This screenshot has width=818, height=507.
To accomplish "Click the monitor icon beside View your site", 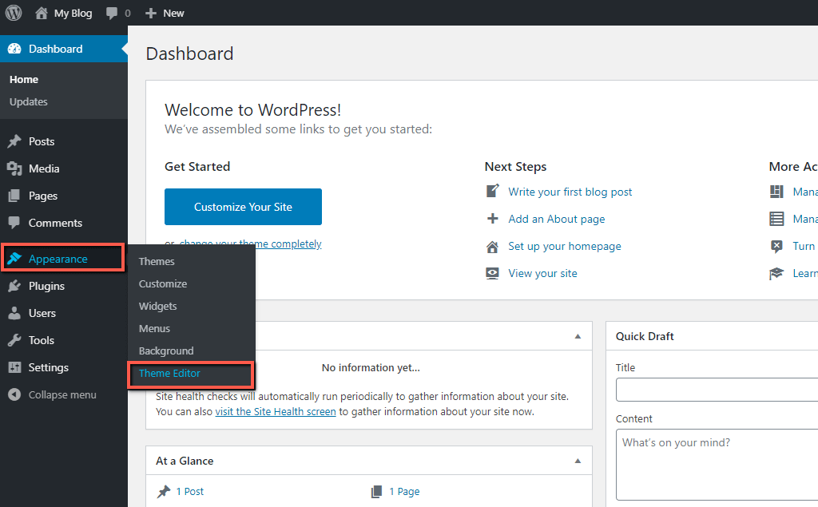I will tap(492, 273).
